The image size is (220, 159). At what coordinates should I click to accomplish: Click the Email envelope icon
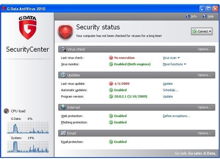63,133
